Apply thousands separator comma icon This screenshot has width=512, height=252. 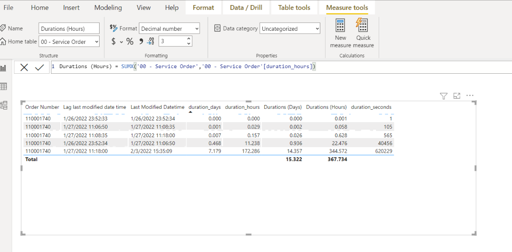point(141,42)
